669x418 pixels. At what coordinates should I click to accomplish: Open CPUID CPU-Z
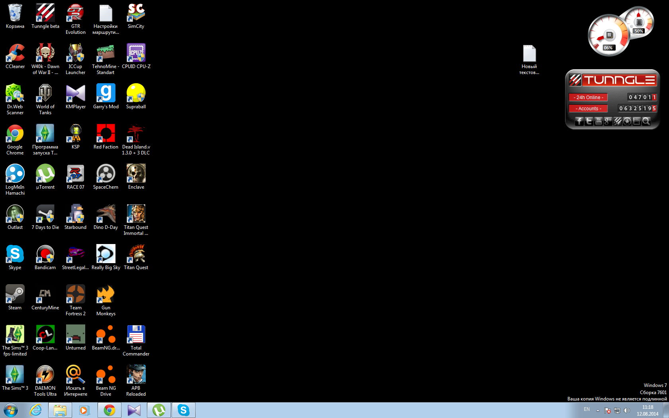[x=136, y=57]
